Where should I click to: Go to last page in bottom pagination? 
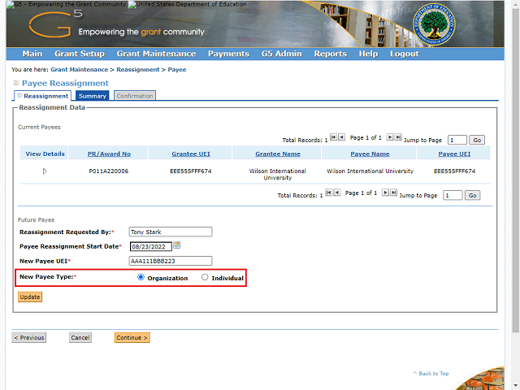(x=393, y=193)
